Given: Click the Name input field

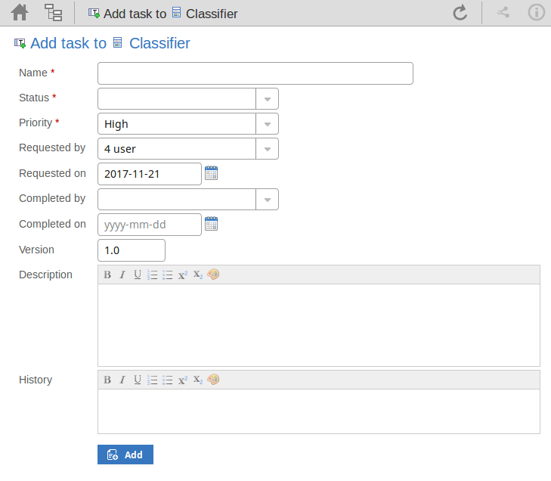Looking at the screenshot, I should (255, 73).
